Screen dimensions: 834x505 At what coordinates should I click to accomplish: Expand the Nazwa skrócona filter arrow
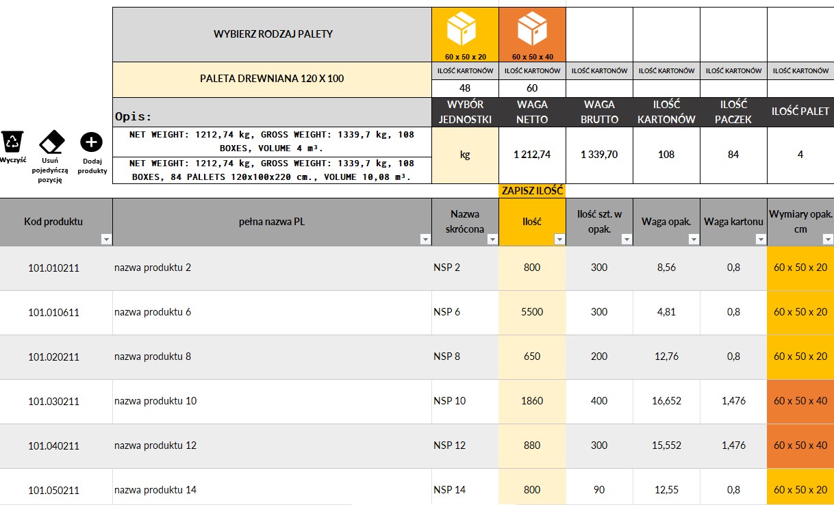[x=492, y=239]
